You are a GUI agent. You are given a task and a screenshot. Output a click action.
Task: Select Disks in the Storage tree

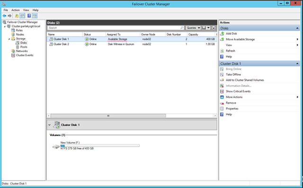tap(24, 43)
